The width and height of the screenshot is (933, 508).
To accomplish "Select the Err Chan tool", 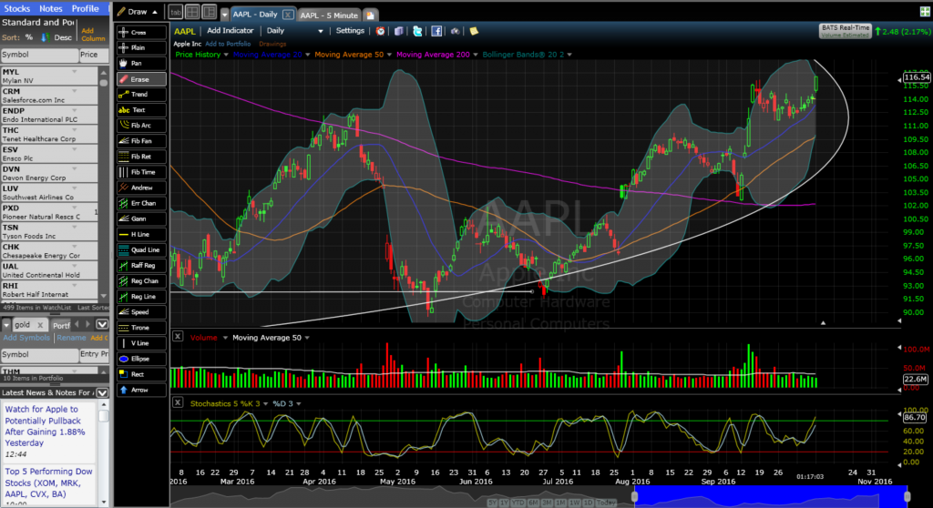I will click(141, 203).
